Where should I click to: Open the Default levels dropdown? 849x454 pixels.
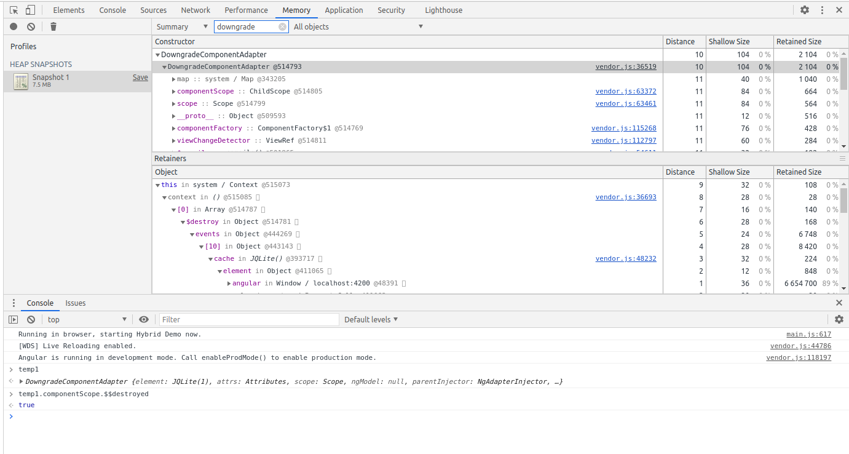(x=371, y=319)
